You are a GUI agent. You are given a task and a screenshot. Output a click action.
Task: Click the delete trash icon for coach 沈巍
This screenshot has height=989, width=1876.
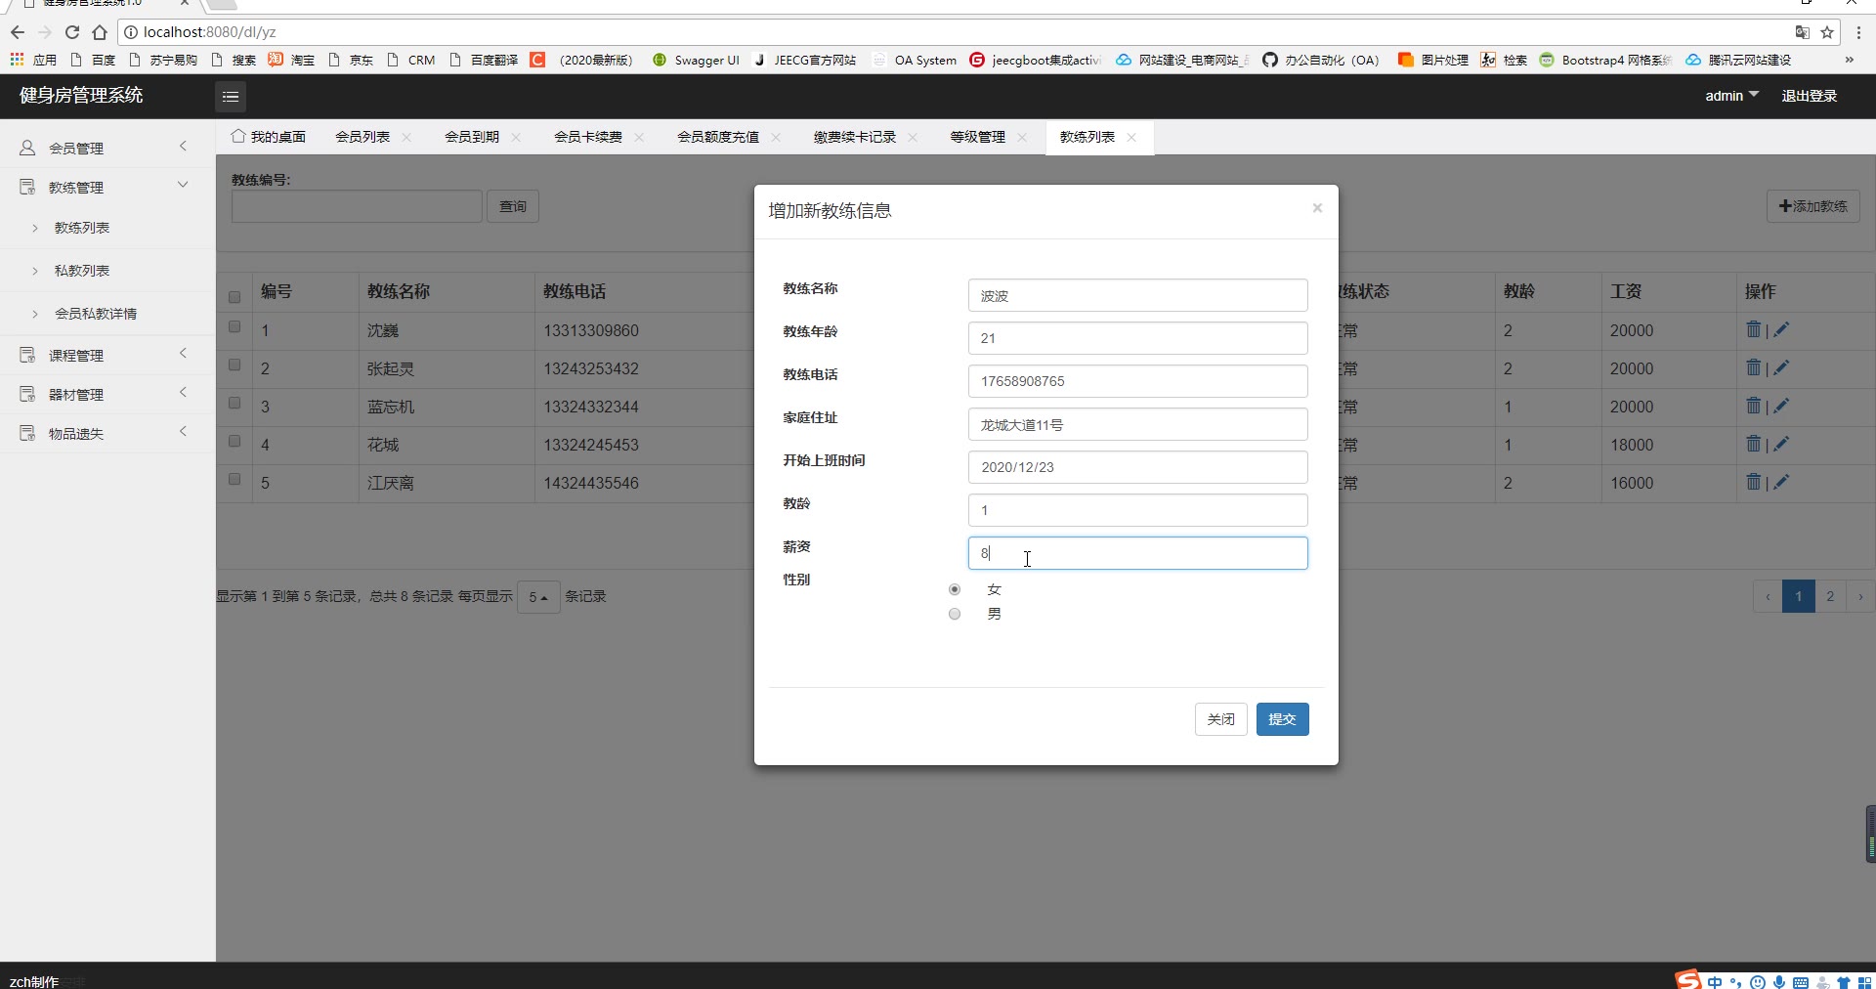pos(1753,329)
